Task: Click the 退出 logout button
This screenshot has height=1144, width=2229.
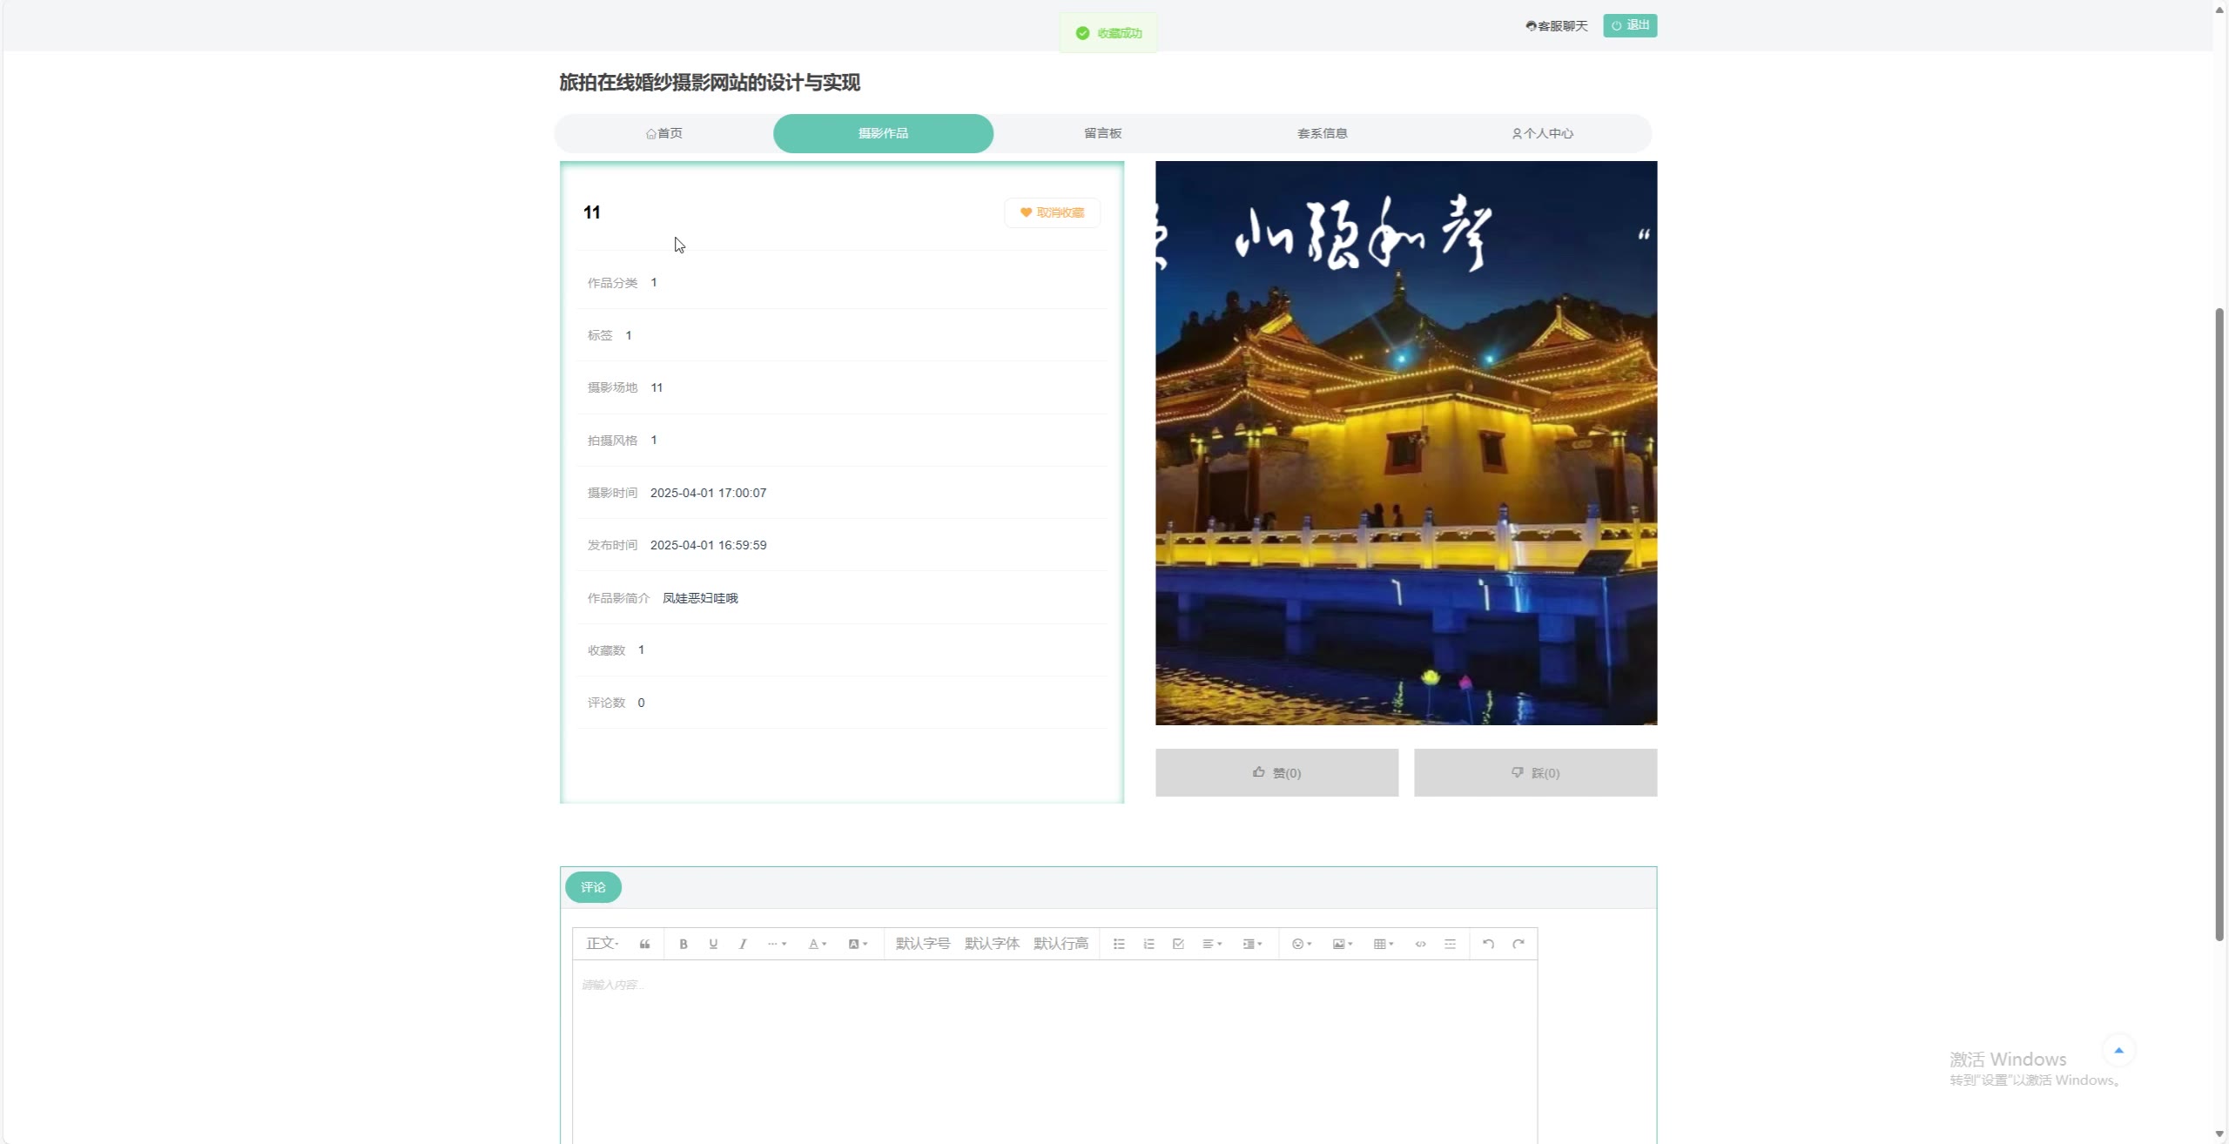Action: click(x=1630, y=25)
